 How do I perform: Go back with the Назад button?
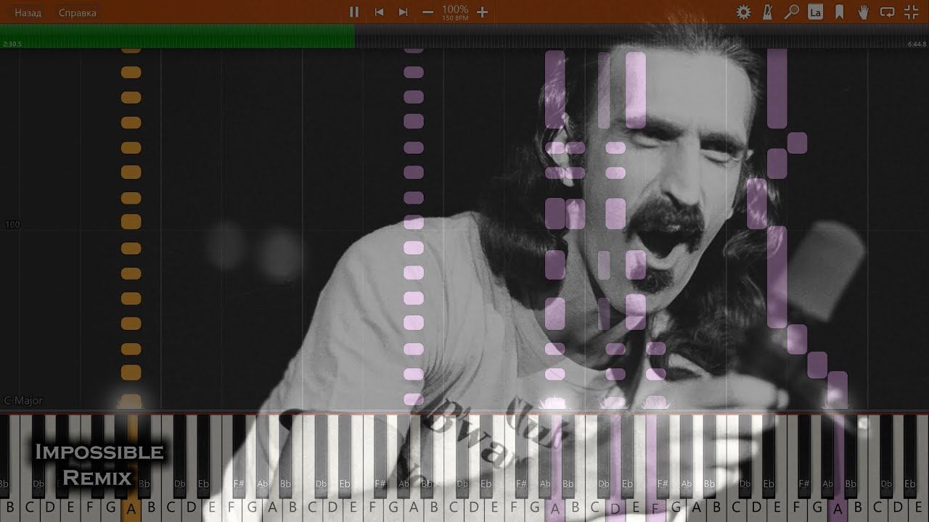click(28, 13)
